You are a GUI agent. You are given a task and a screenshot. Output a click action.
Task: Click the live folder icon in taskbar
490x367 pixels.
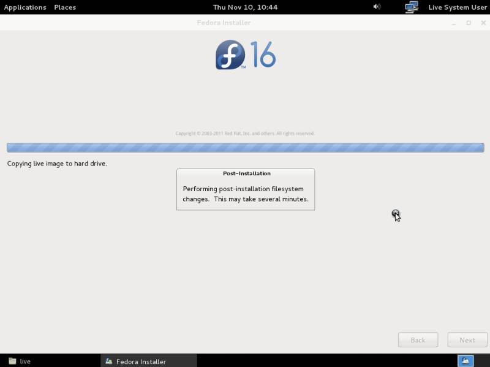point(12,361)
